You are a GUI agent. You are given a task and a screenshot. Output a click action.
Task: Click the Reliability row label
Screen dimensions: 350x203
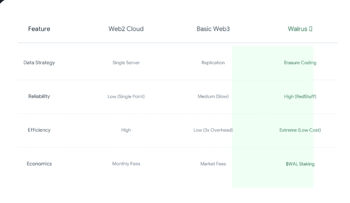click(x=39, y=96)
